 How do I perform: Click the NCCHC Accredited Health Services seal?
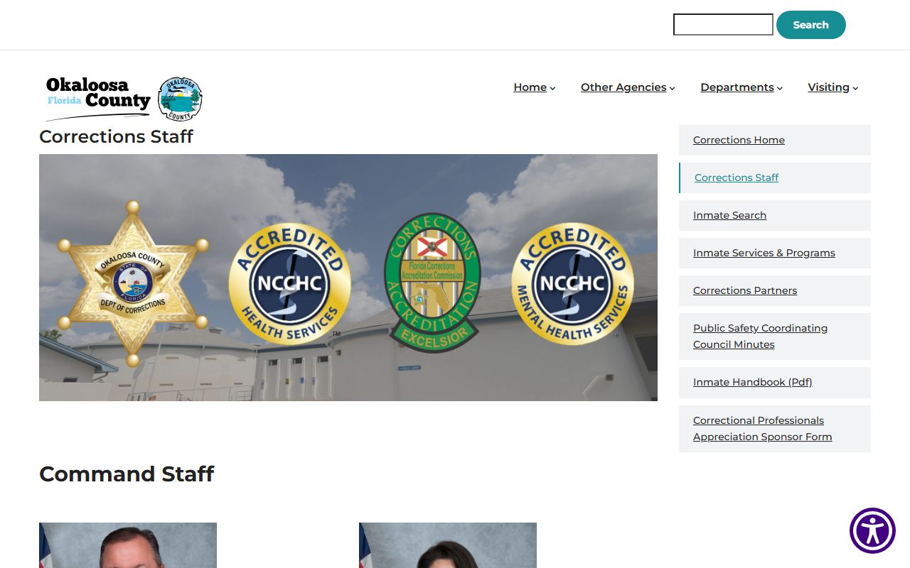(289, 284)
